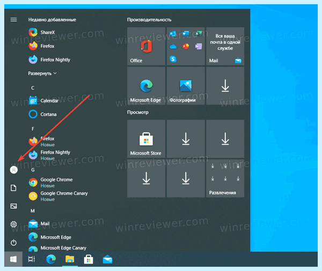Open the Развлечения folder tile
The height and width of the screenshot is (271, 322).
point(225,178)
